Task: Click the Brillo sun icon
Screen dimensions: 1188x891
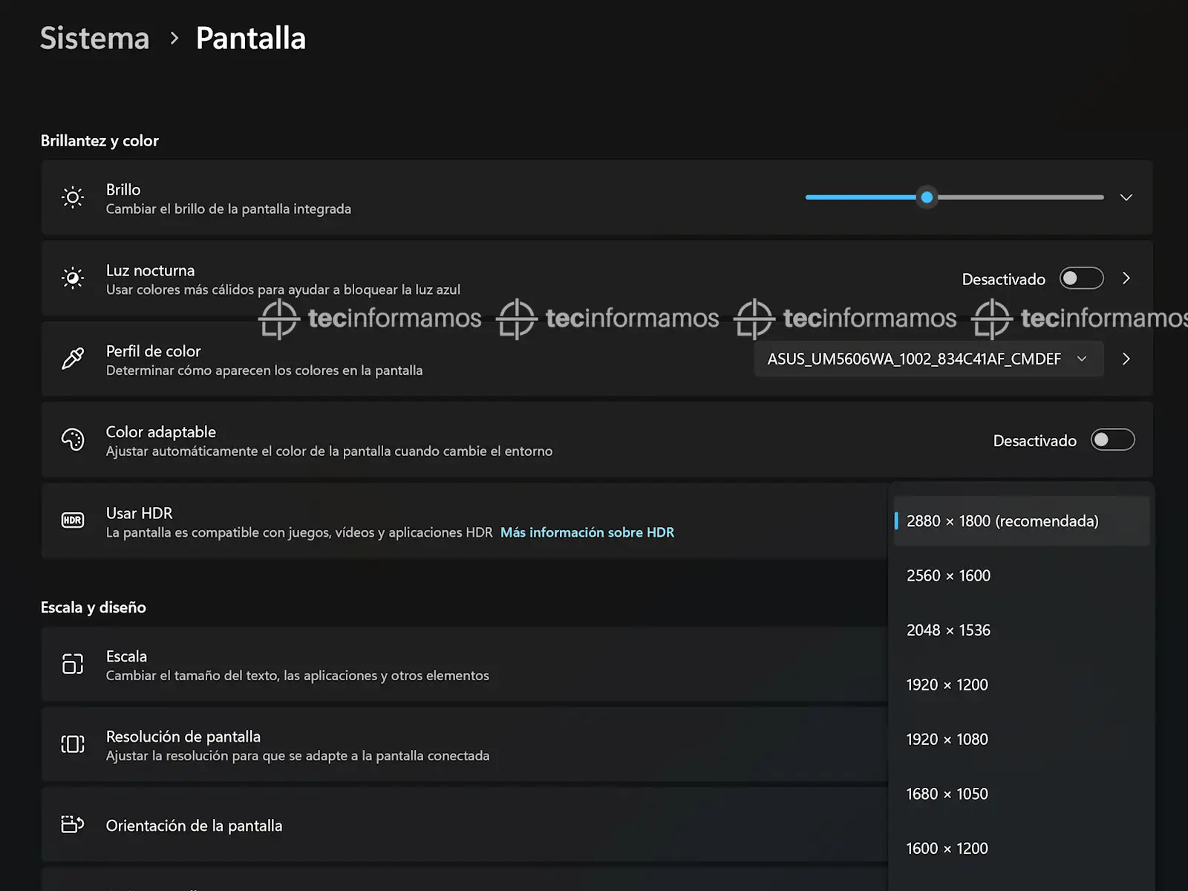Action: tap(73, 198)
